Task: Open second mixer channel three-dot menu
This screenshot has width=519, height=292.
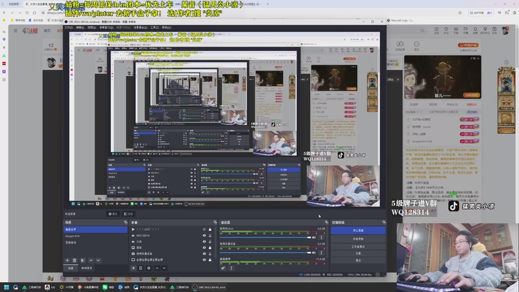Action: (321, 252)
